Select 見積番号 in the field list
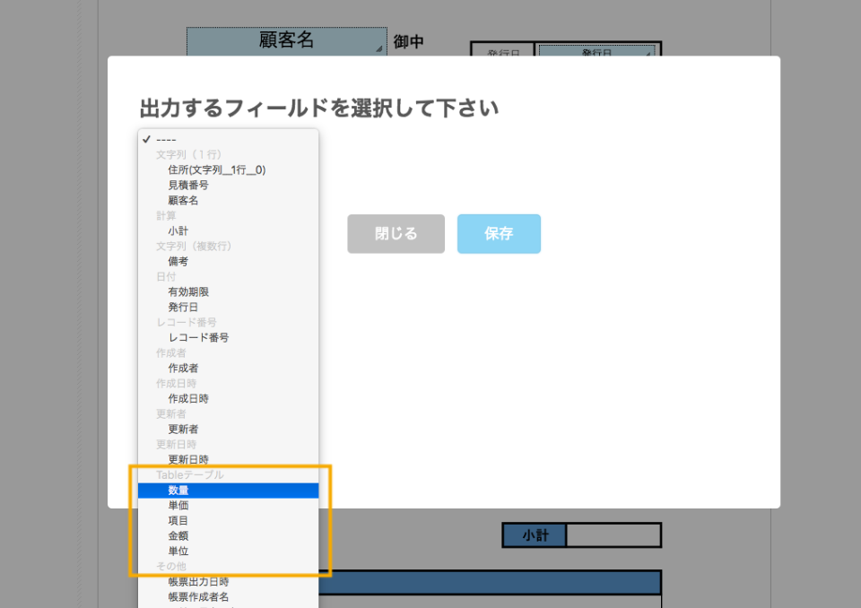 [x=188, y=185]
